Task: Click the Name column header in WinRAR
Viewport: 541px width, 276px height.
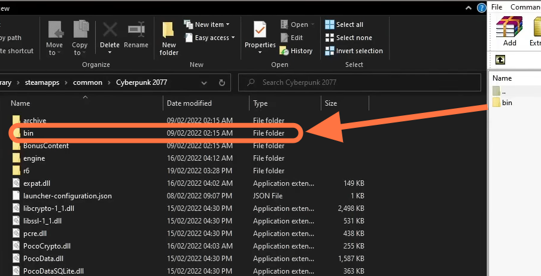Action: (x=502, y=78)
